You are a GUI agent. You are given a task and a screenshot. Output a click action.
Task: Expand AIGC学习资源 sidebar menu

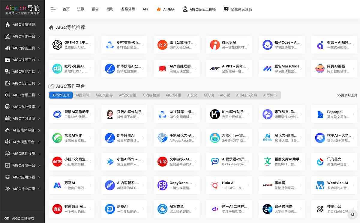click(22, 118)
